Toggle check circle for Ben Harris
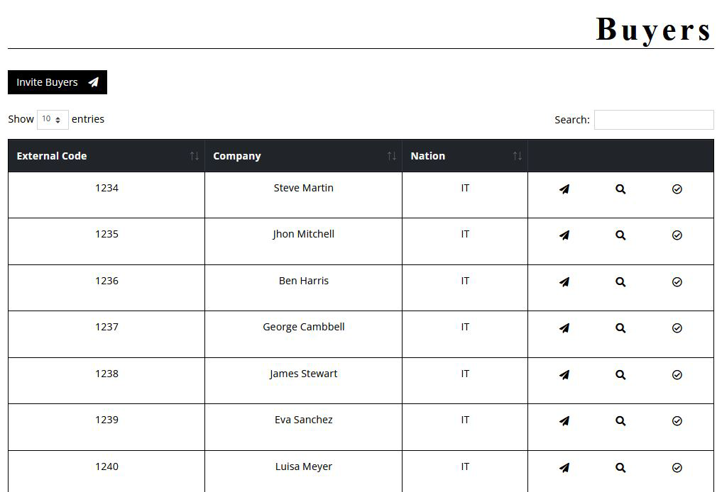Viewport: 717px width, 492px height. point(677,282)
